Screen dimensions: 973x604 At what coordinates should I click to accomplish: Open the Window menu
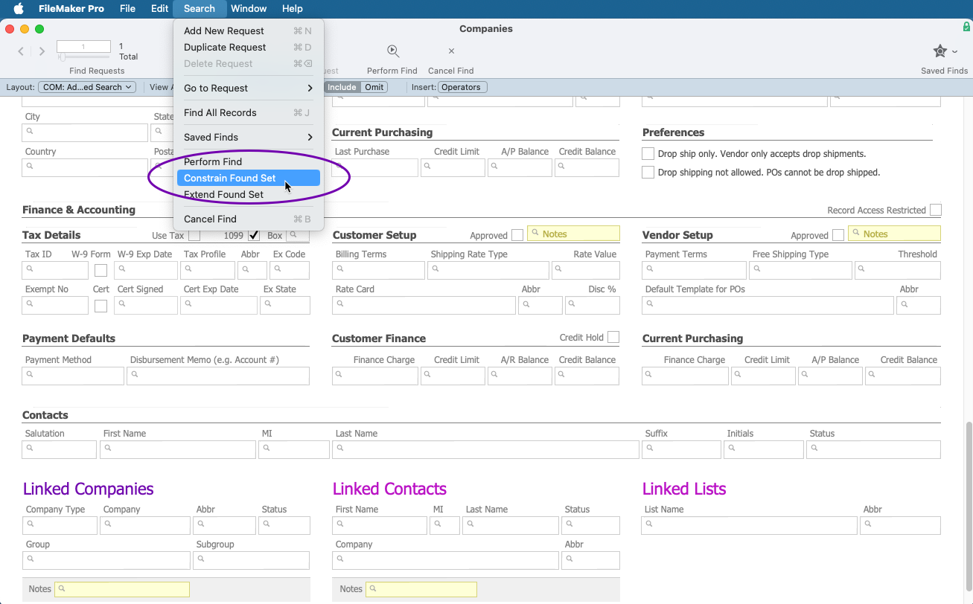pyautogui.click(x=249, y=9)
